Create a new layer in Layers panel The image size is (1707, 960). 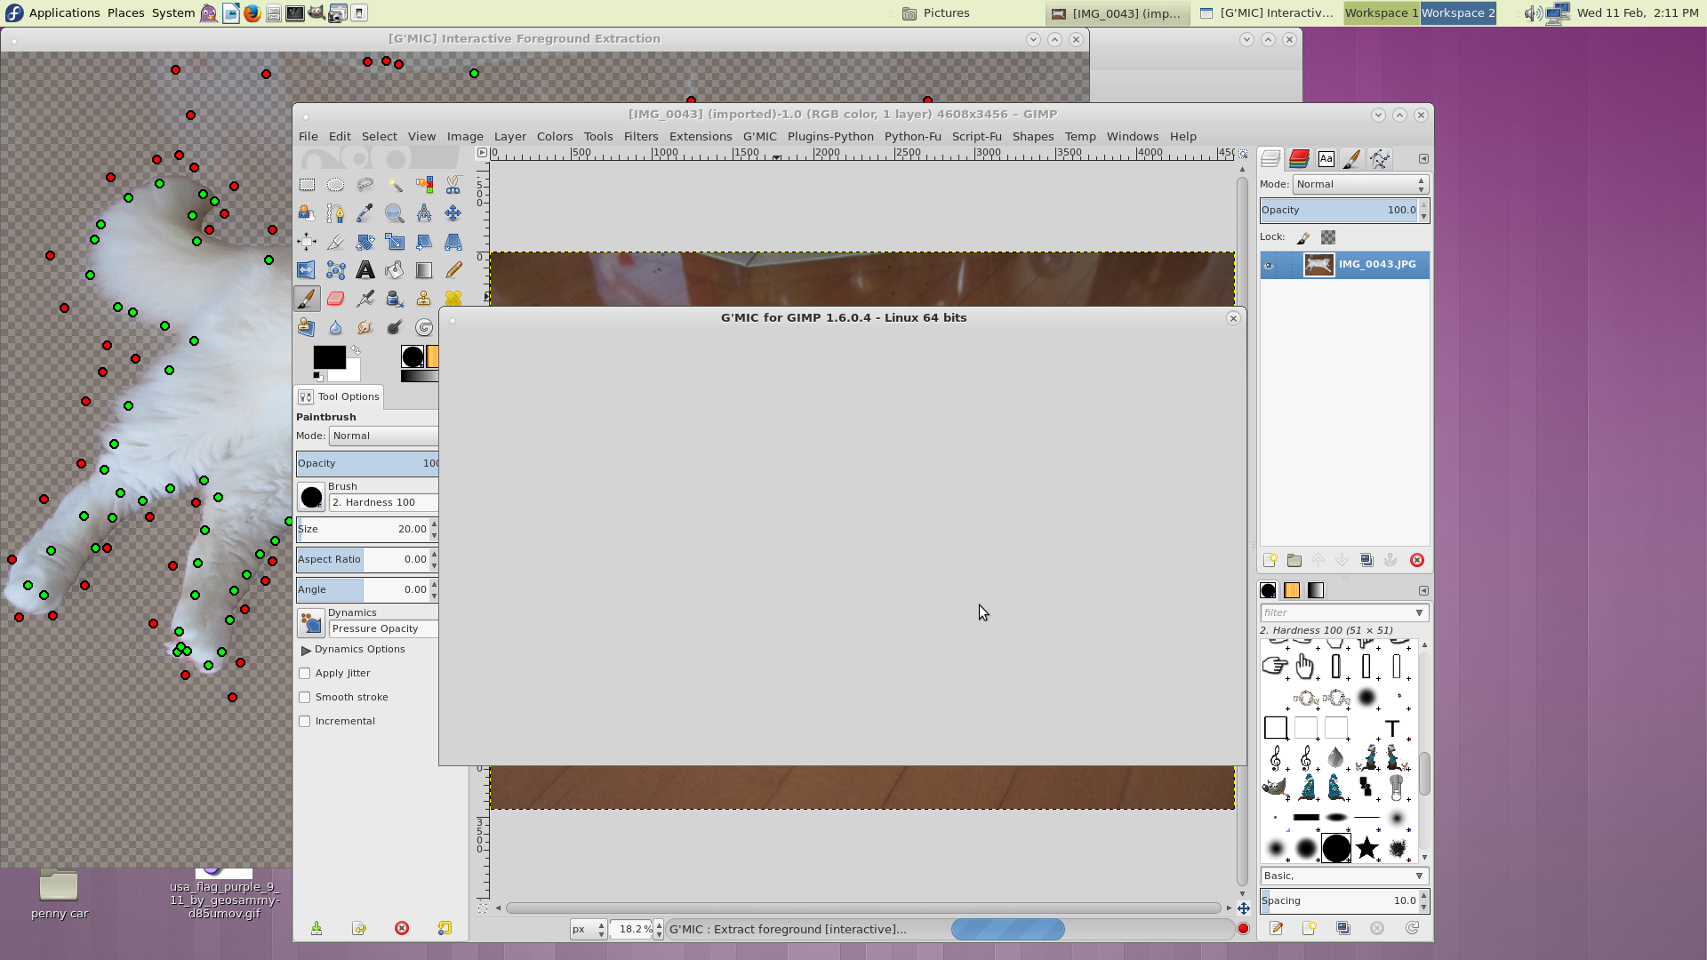(1270, 560)
